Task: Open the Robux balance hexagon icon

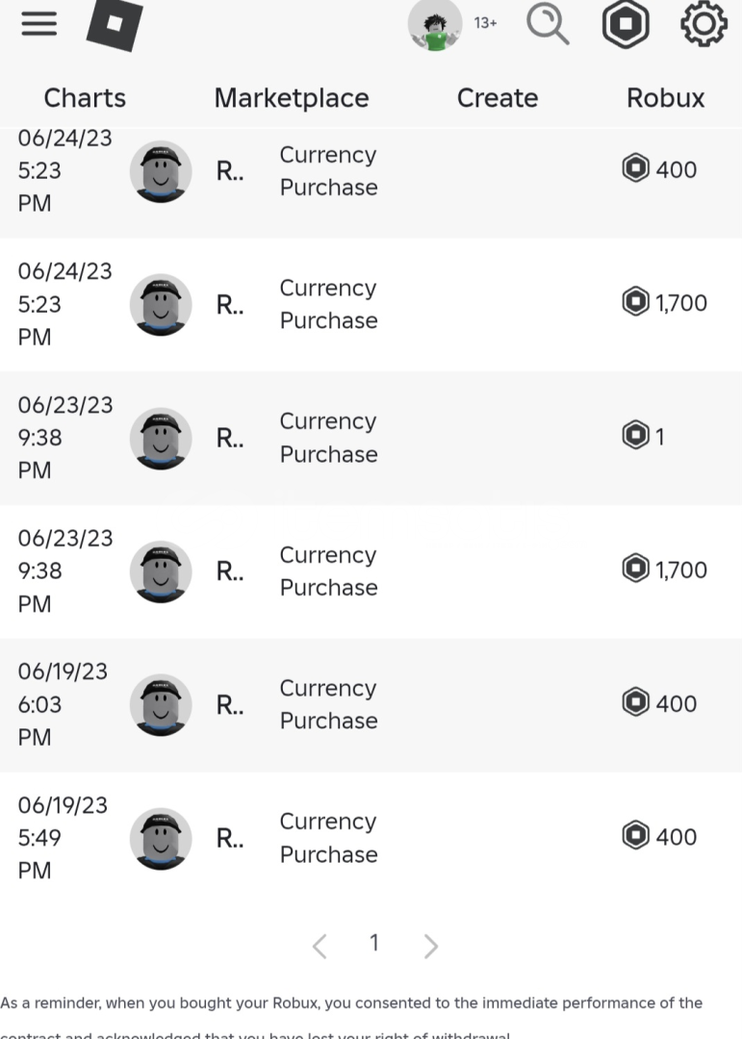Action: pyautogui.click(x=626, y=23)
